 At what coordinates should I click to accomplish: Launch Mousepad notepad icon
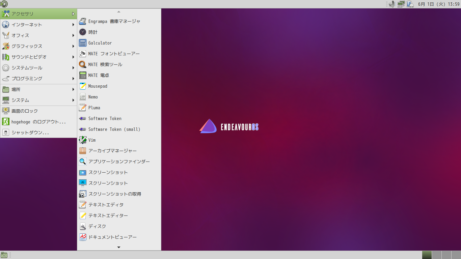[x=83, y=86]
